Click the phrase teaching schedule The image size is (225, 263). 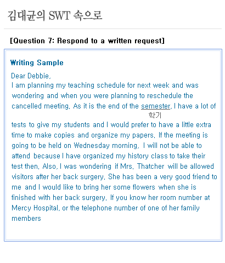(x=97, y=85)
